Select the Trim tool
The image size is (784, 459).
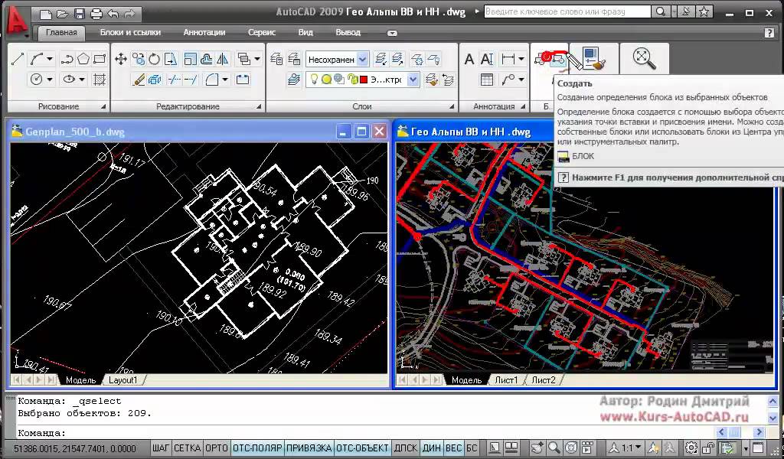click(174, 80)
